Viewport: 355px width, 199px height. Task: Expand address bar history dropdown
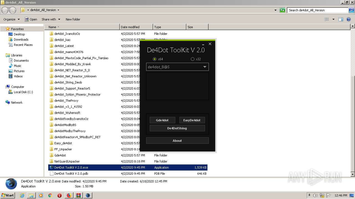pyautogui.click(x=275, y=10)
